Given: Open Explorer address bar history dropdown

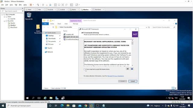Looking at the screenshot, I should [147, 27].
